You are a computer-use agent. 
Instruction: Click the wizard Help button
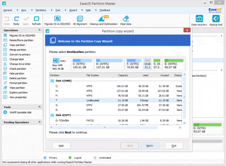point(61,146)
